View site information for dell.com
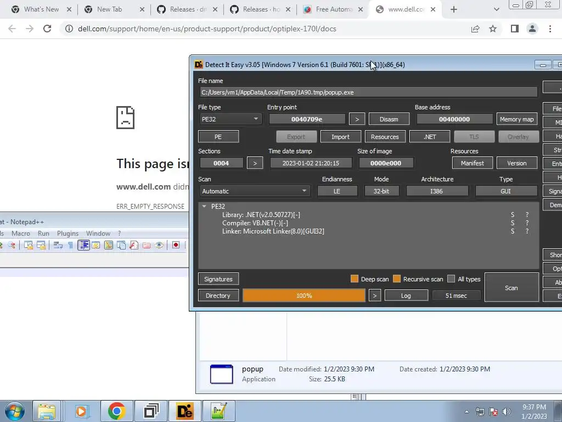 (x=69, y=29)
